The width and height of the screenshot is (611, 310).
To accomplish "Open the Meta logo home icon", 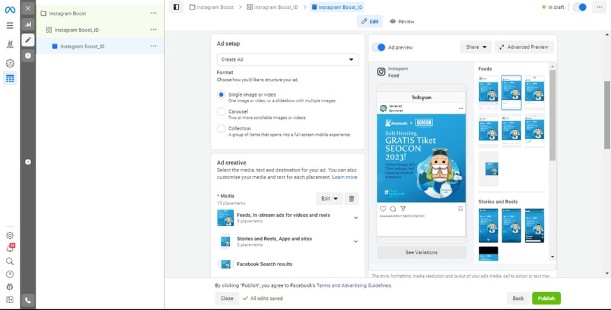I will coord(10,10).
